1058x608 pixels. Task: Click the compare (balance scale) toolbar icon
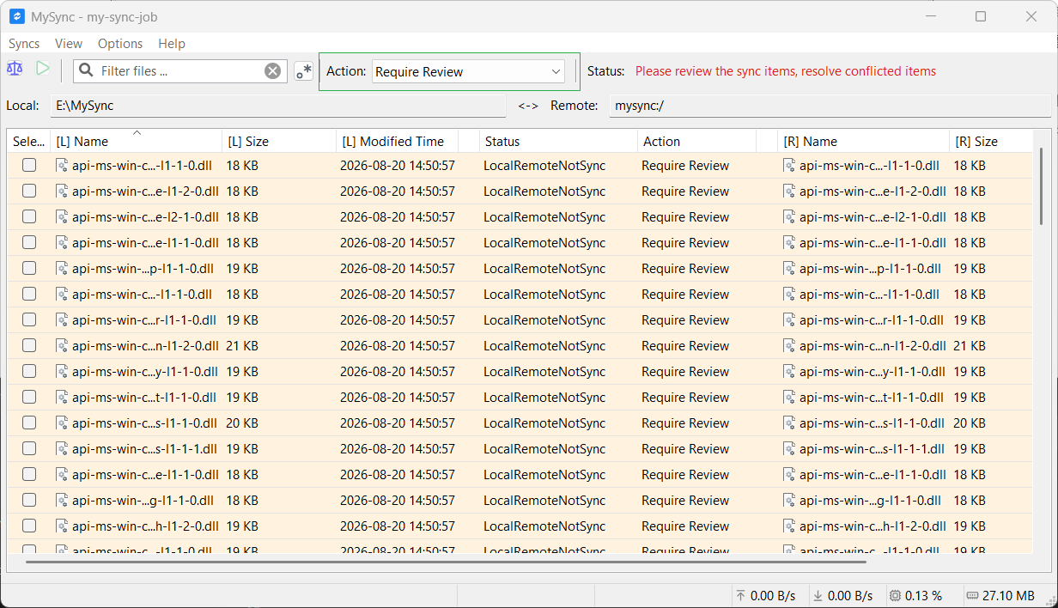pos(15,69)
